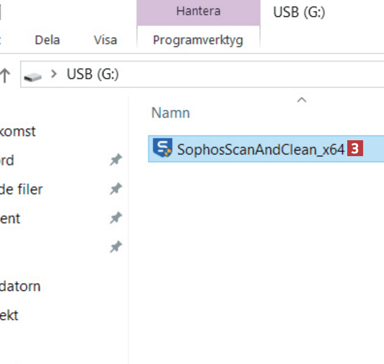Viewport: 384px width, 364px height.
Task: Click the Up navigation arrow
Action: [5, 75]
